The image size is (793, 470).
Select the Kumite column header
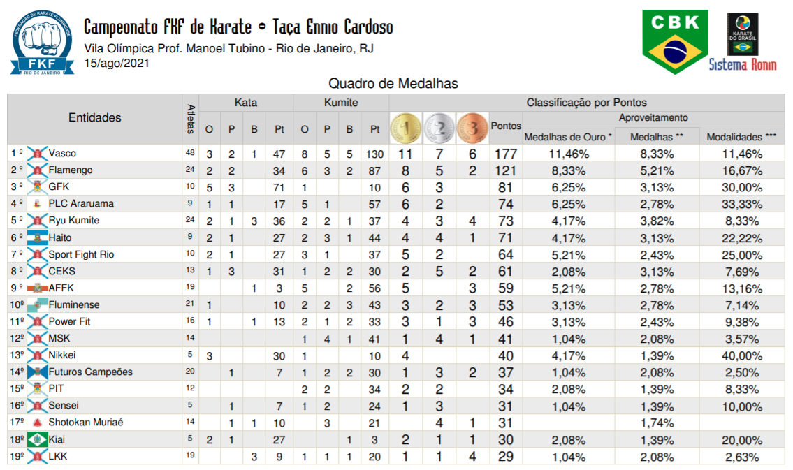click(340, 103)
